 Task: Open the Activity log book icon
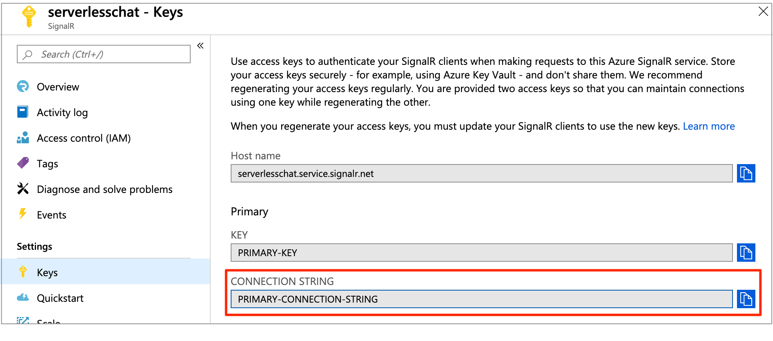[x=22, y=112]
